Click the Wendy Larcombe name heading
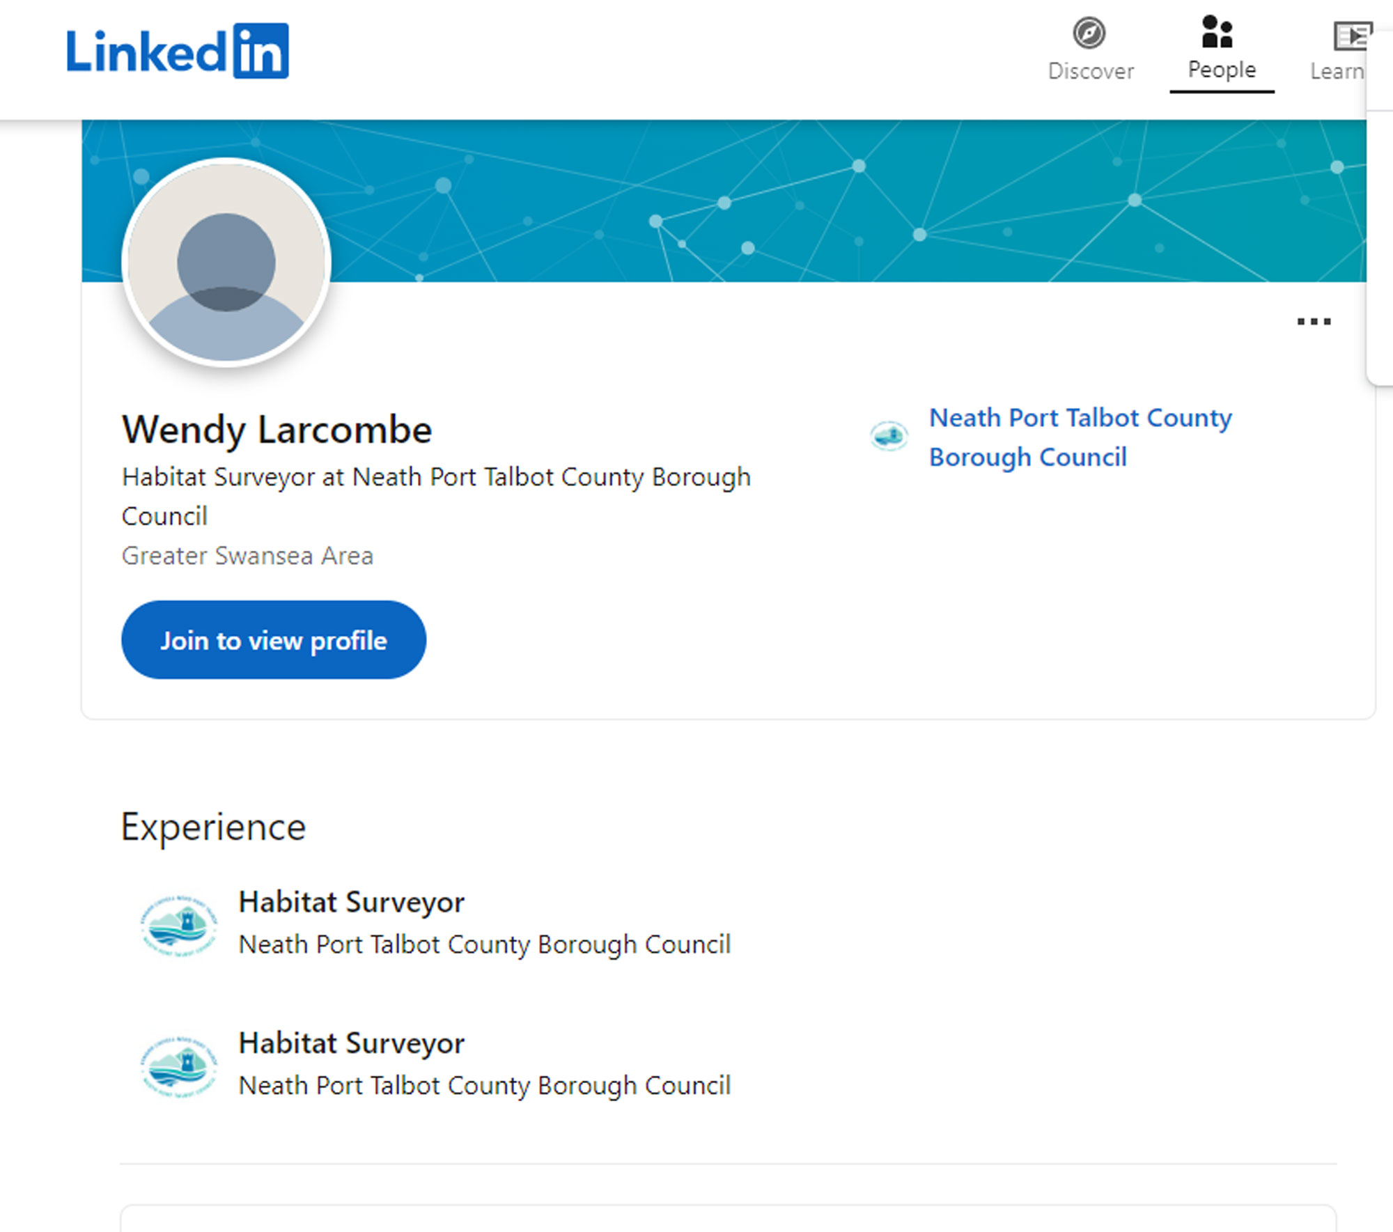1393x1232 pixels. coord(277,429)
